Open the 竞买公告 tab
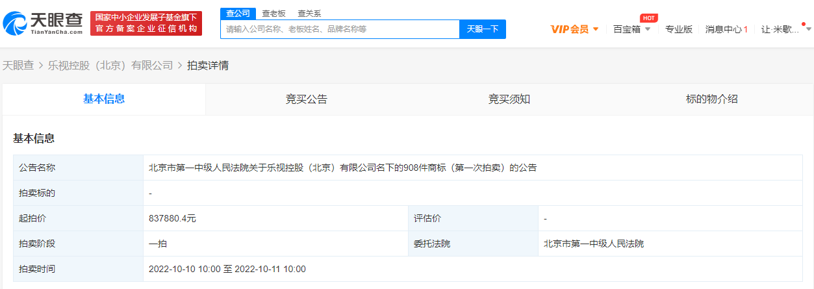The width and height of the screenshot is (814, 289). (307, 99)
